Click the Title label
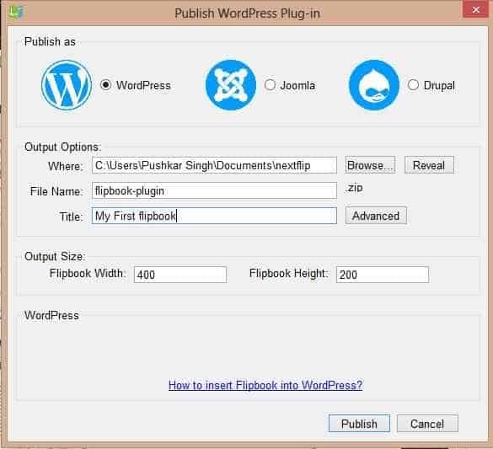 pyautogui.click(x=72, y=216)
